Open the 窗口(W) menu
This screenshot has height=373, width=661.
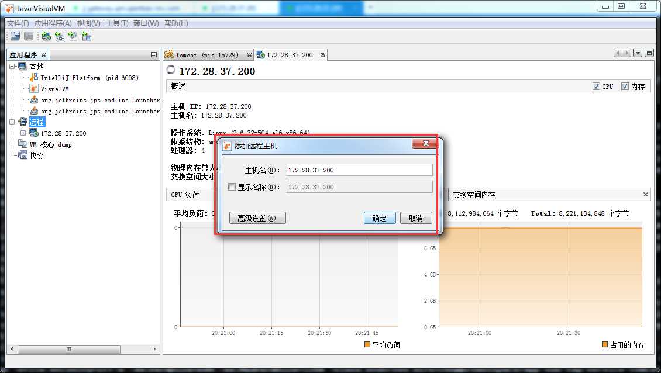[146, 23]
